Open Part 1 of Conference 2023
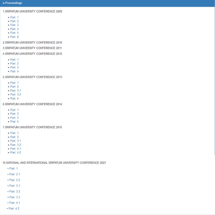This screenshot has height=215, width=215. (14, 168)
